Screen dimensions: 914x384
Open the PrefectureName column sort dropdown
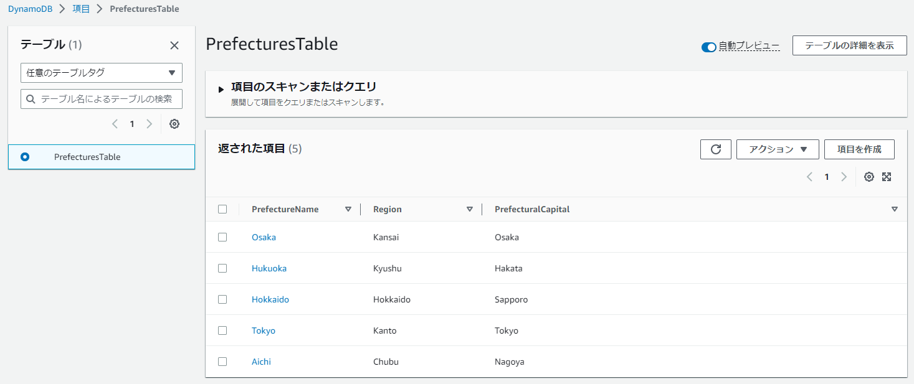click(348, 209)
